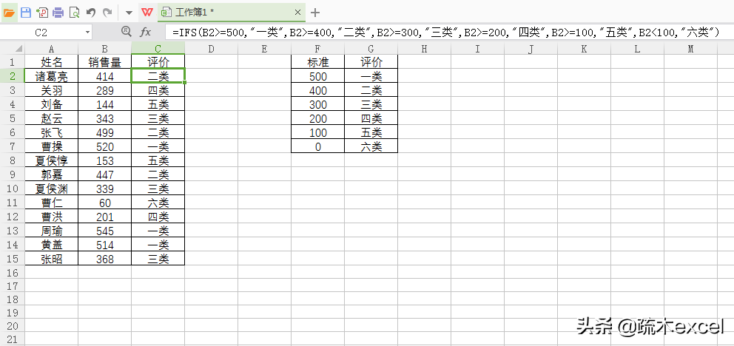Select column C header
Image resolution: width=734 pixels, height=346 pixels.
(158, 49)
